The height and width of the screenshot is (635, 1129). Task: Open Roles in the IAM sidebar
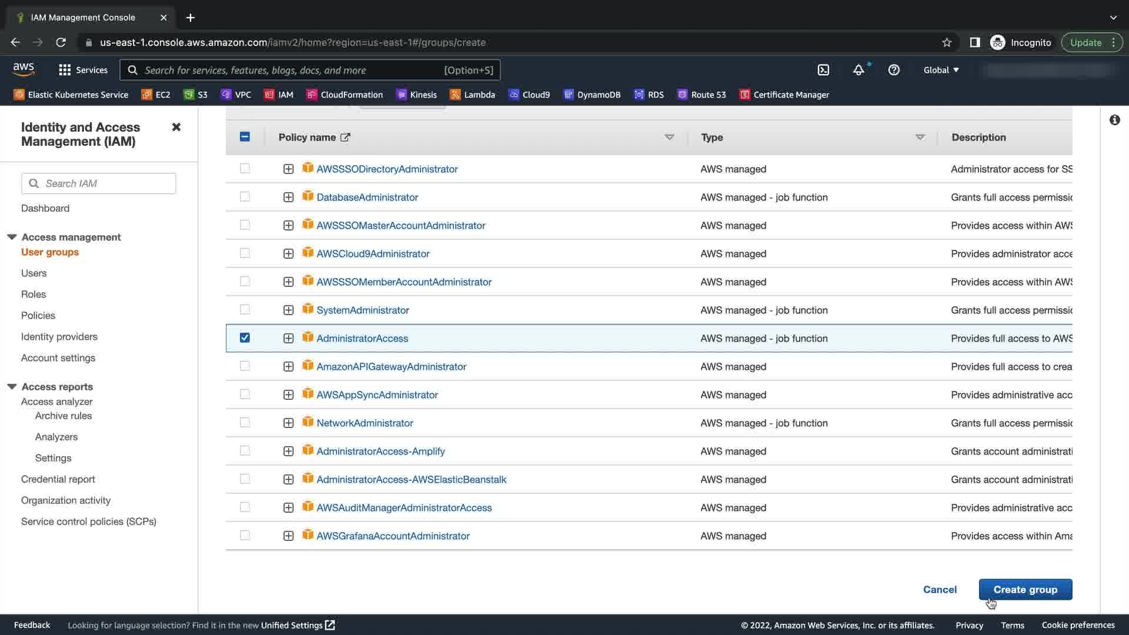tap(34, 294)
